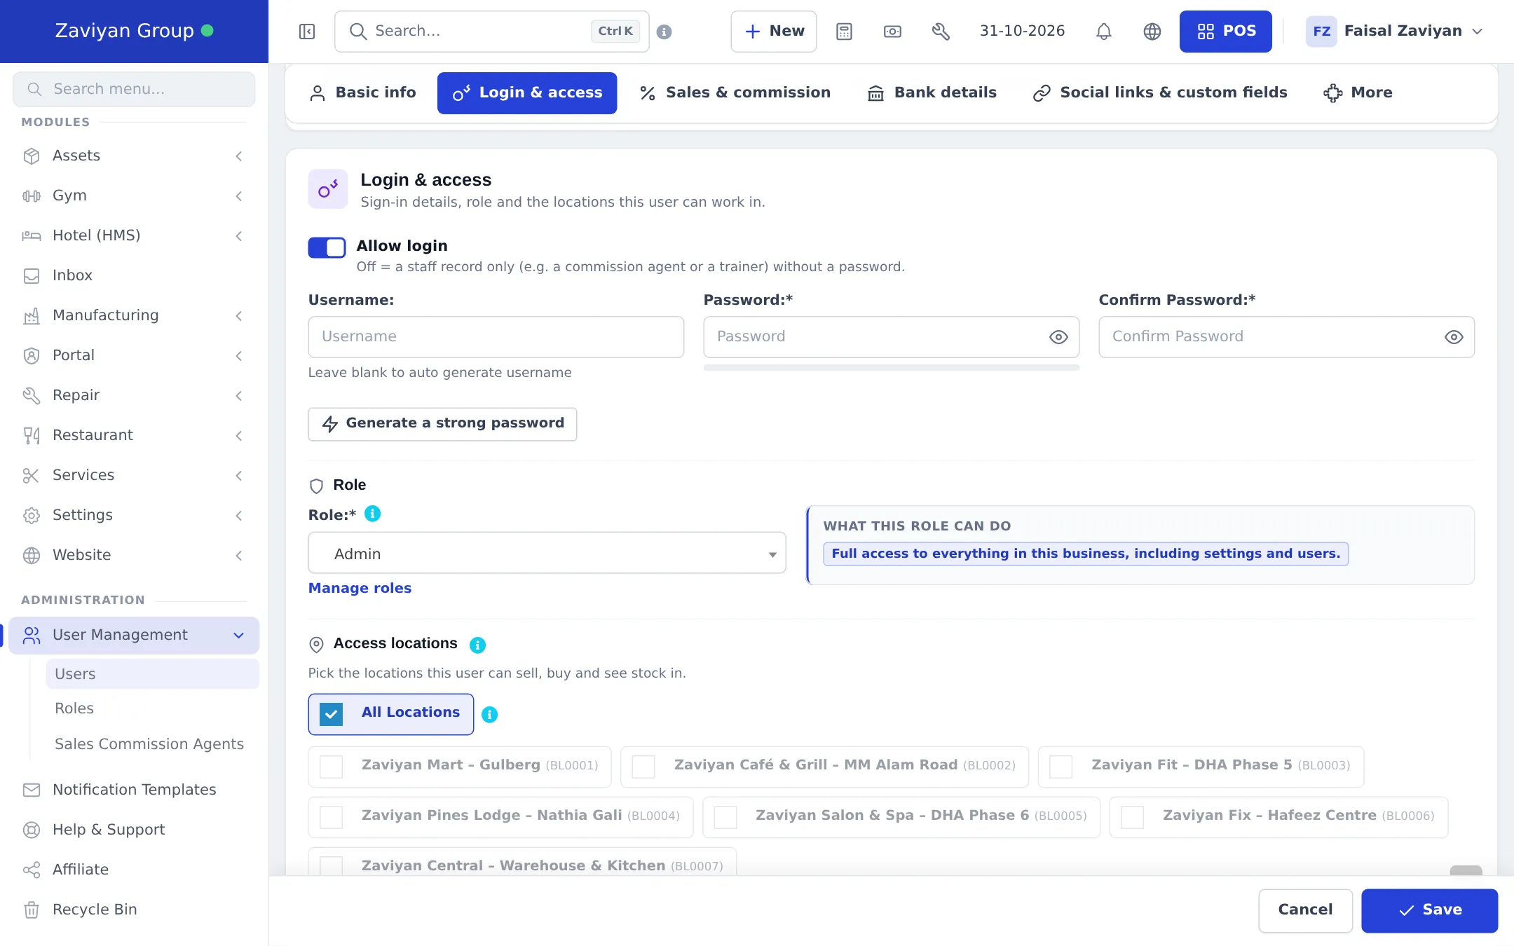
Task: Open Help & Support in the sidebar
Action: click(133, 830)
